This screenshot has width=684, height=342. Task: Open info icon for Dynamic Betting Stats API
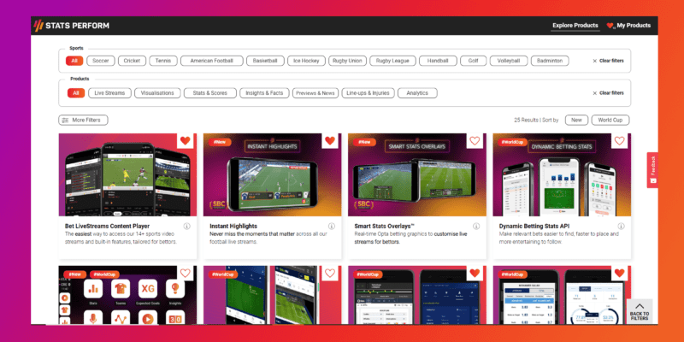(622, 226)
